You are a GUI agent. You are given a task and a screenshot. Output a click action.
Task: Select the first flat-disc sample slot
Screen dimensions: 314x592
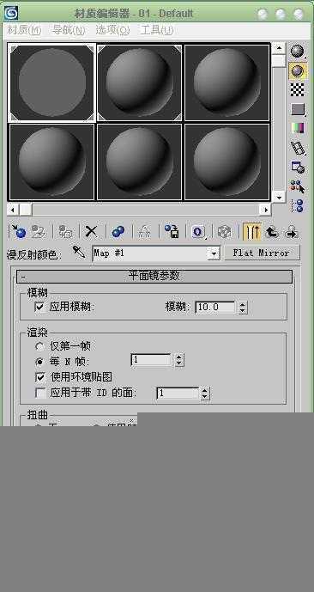(x=52, y=83)
